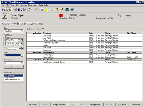Click the Since date spinner arrows
The image size is (145, 107).
pyautogui.click(x=19, y=40)
